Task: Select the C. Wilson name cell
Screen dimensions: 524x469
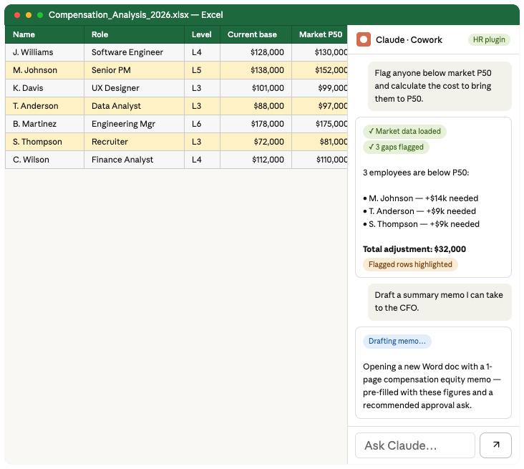Action: tap(44, 160)
